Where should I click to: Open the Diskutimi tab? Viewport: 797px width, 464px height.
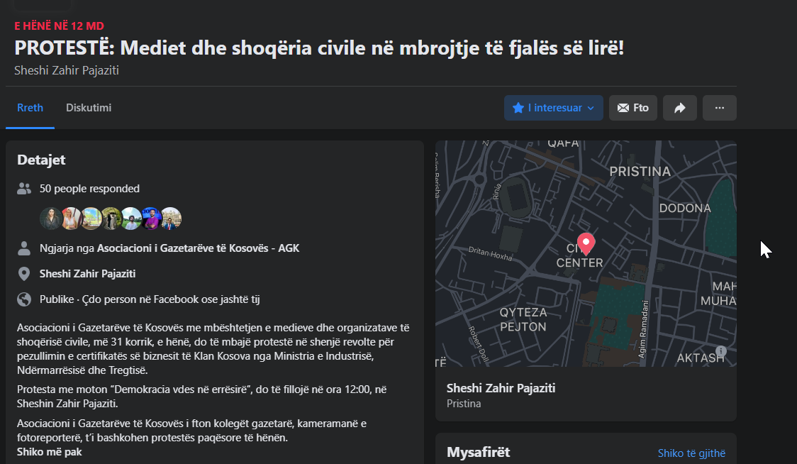89,108
